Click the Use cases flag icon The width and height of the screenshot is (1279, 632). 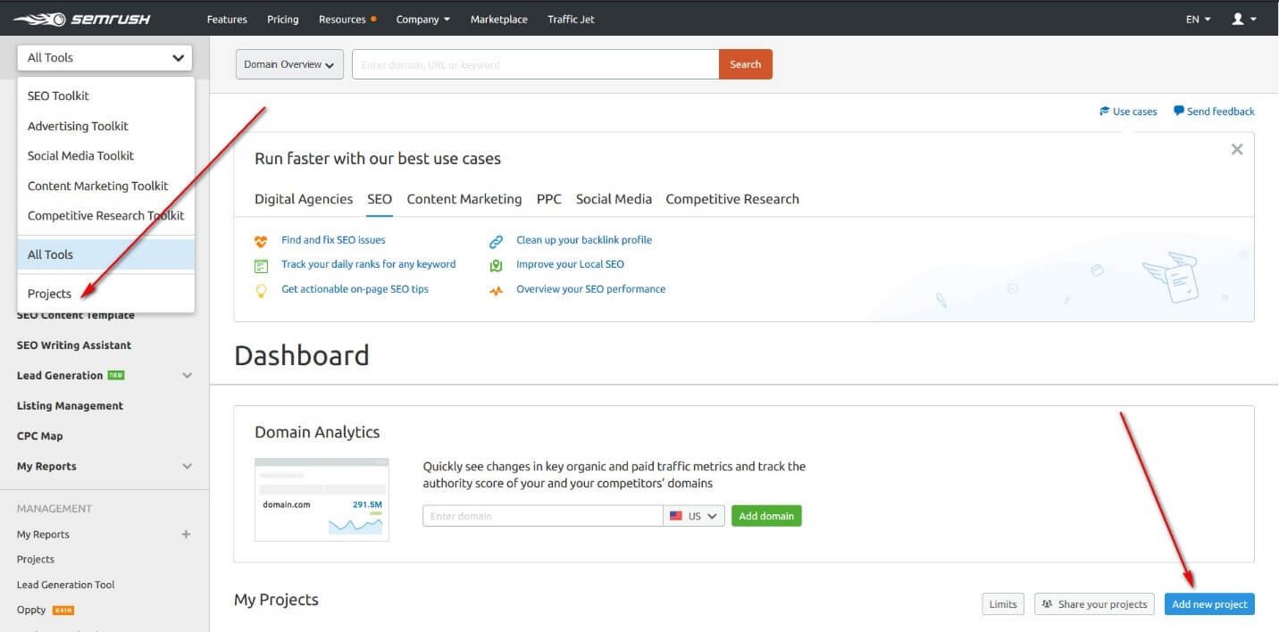coord(1105,112)
